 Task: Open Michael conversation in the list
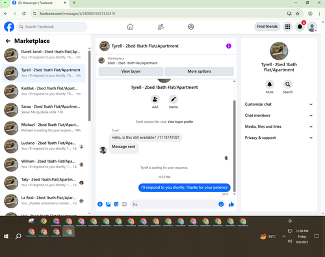(44, 128)
